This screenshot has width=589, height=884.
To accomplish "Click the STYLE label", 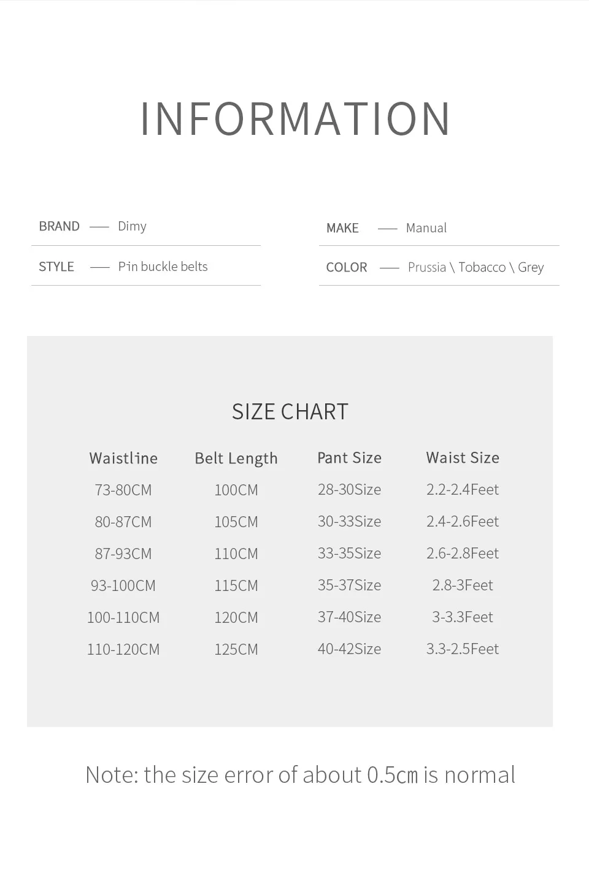I will [56, 267].
